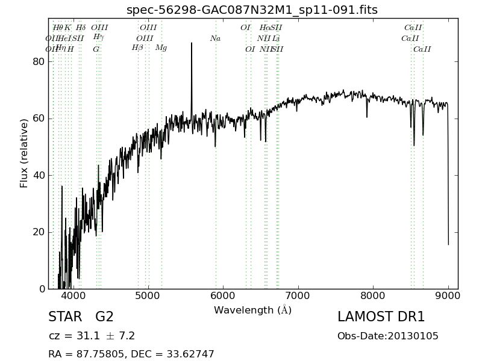Click the plot title spec-56298-GAC087N32M1_sp11-091.fits

click(252, 10)
